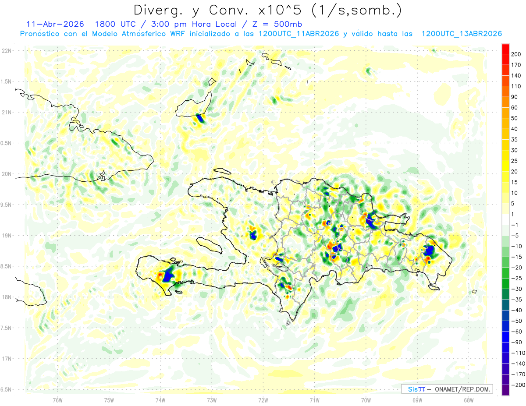
Task: Click the 19N latitude axis label
Action: pyautogui.click(x=7, y=236)
